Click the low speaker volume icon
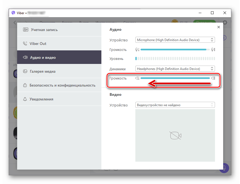 pyautogui.click(x=137, y=78)
